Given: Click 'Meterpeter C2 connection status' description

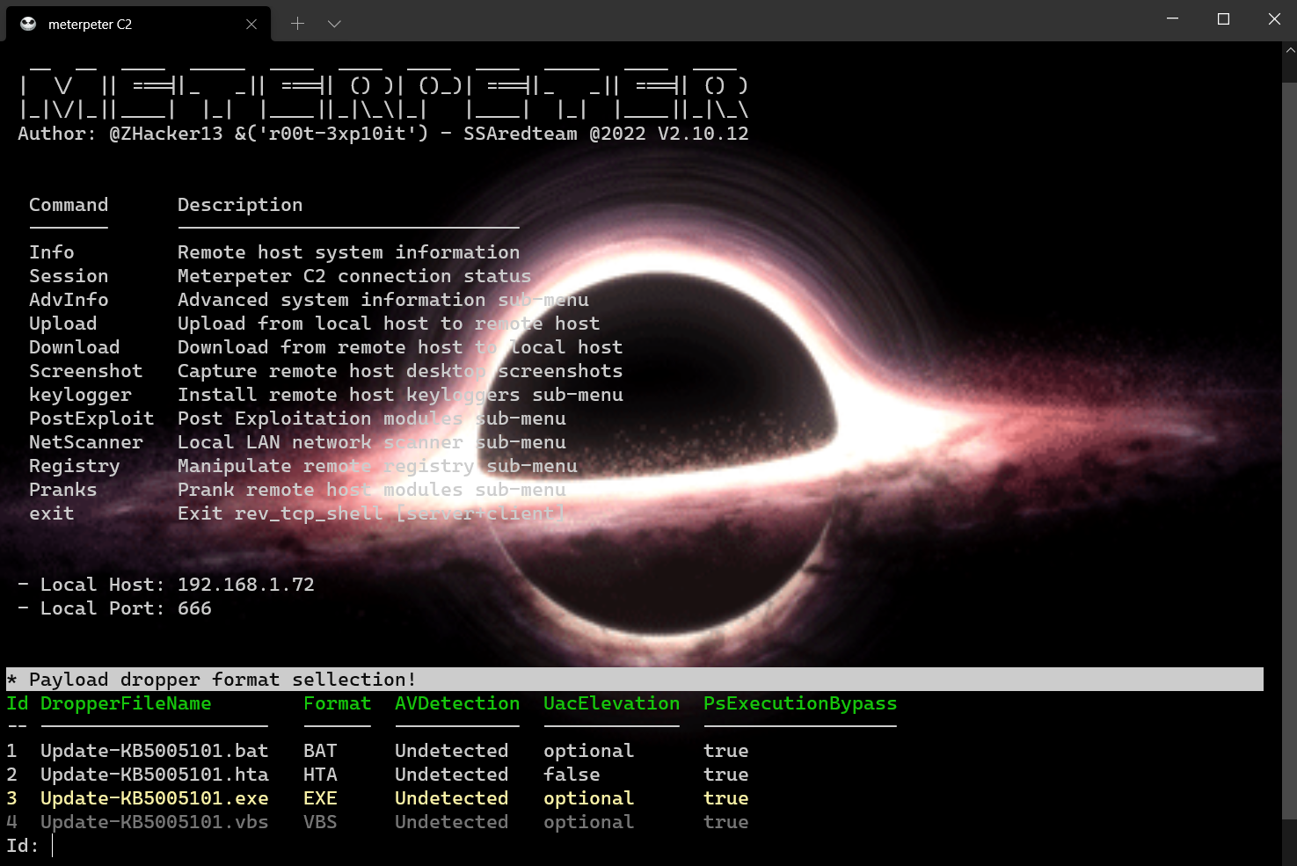Looking at the screenshot, I should coord(354,276).
